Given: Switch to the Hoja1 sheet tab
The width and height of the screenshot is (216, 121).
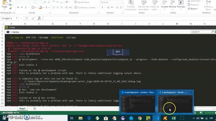Looking at the screenshot, I should click(22, 109).
